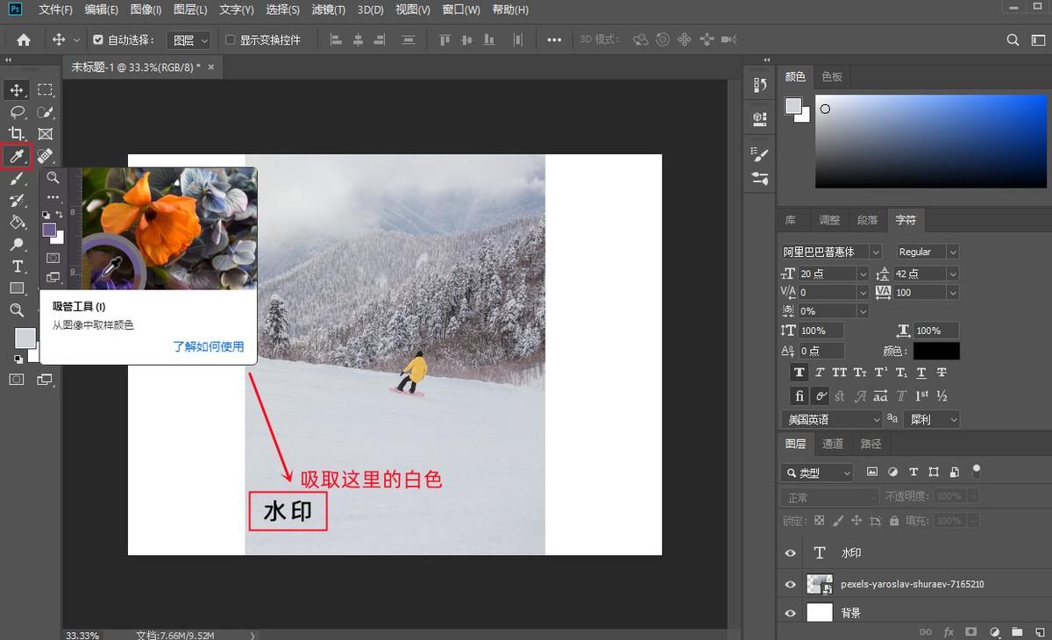Open the 图像(I) menu

(146, 10)
